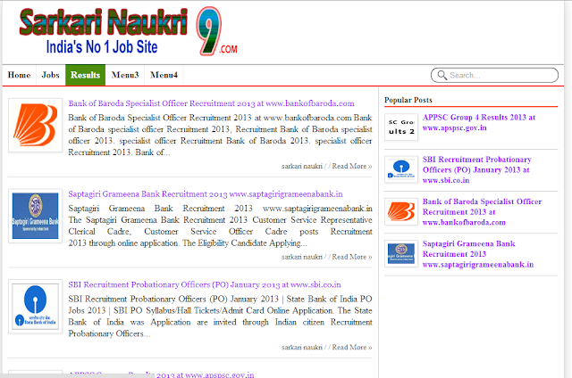Open SBI Recruitment Probationary Officers post title in main list
The width and height of the screenshot is (572, 378).
(x=205, y=284)
